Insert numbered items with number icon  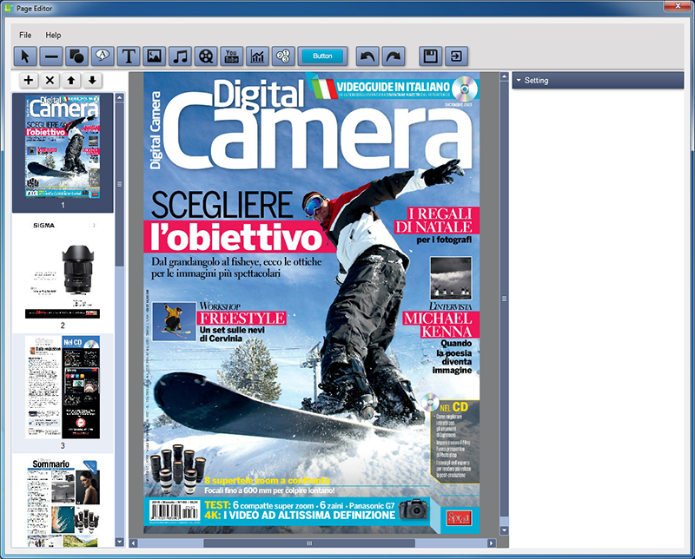coord(283,56)
